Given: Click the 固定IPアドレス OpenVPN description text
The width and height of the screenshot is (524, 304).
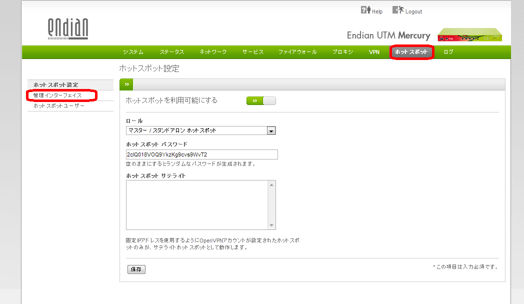Looking at the screenshot, I should (212, 244).
